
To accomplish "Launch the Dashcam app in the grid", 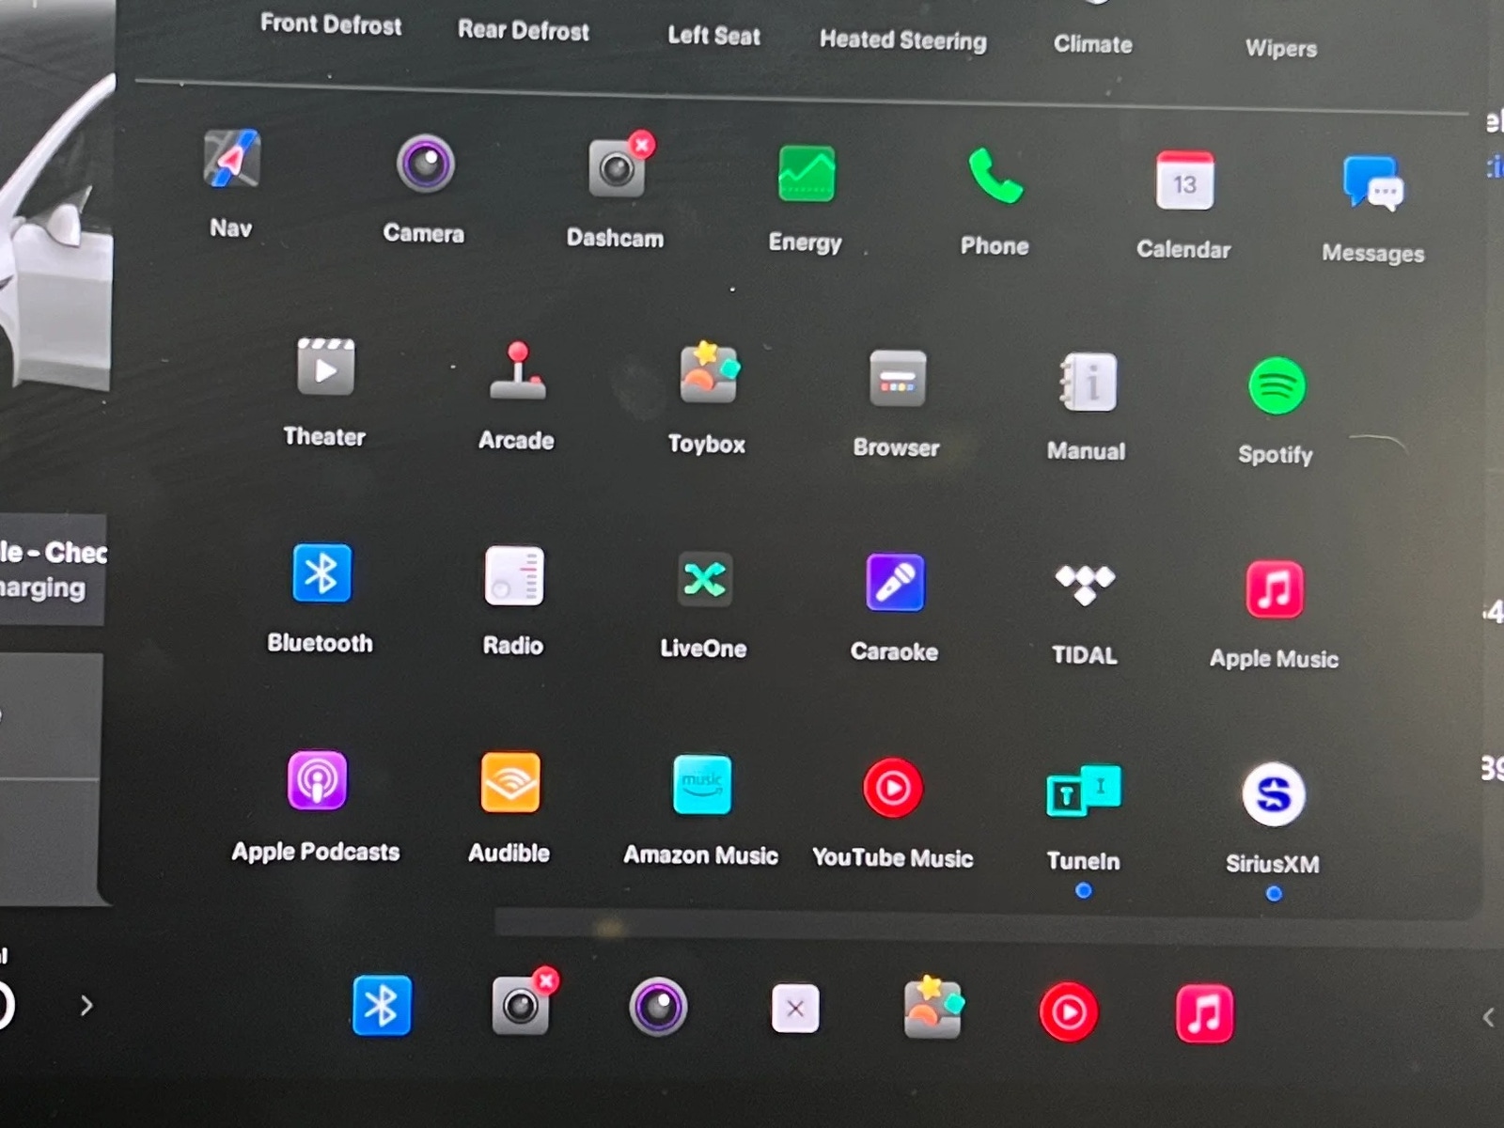I will (x=617, y=169).
